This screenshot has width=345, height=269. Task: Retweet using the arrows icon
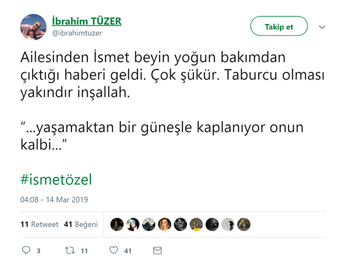coord(70,250)
